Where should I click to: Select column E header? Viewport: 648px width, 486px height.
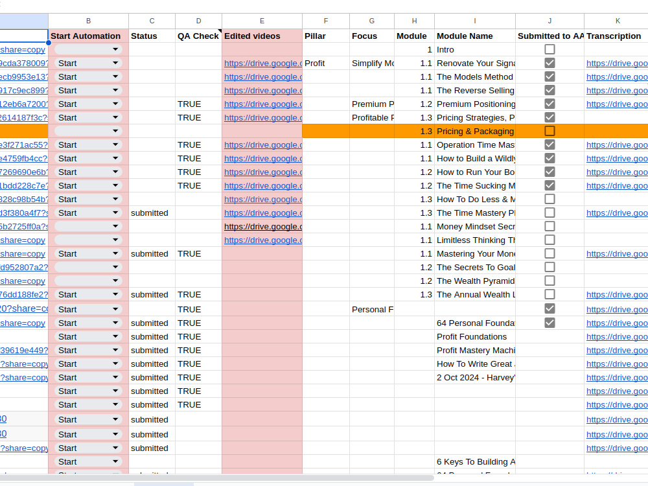pyautogui.click(x=262, y=21)
